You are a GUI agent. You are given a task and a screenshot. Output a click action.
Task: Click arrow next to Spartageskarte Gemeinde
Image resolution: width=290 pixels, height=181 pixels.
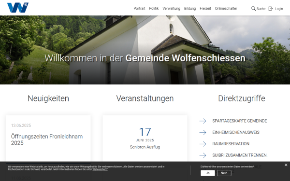203,121
